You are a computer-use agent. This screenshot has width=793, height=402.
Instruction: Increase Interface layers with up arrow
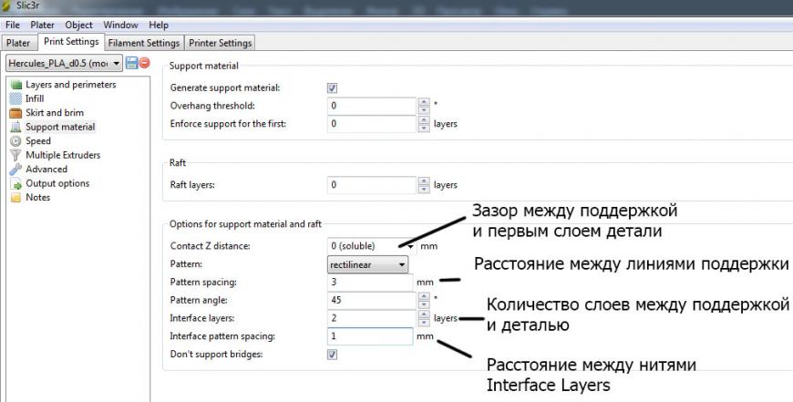point(424,314)
